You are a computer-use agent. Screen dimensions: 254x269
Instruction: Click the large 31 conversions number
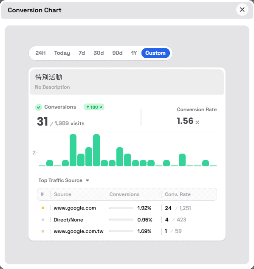42,121
